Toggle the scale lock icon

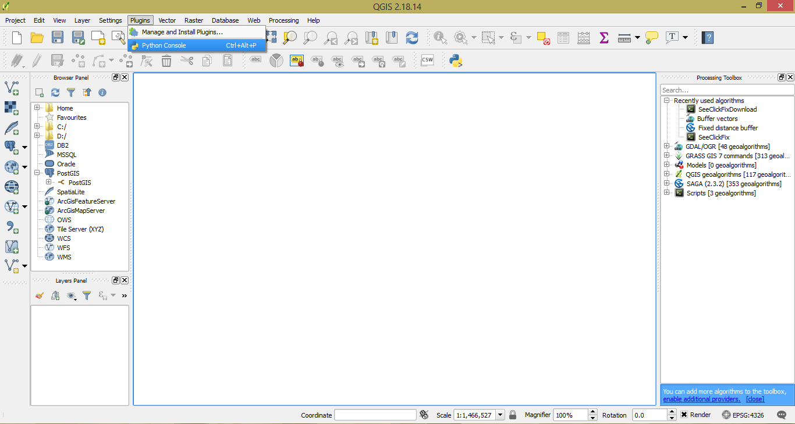[x=513, y=415]
